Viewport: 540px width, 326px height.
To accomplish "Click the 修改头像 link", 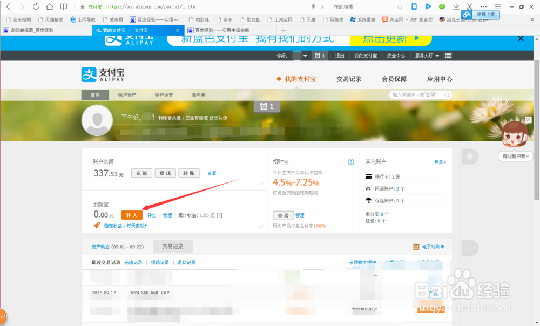I will click(218, 118).
